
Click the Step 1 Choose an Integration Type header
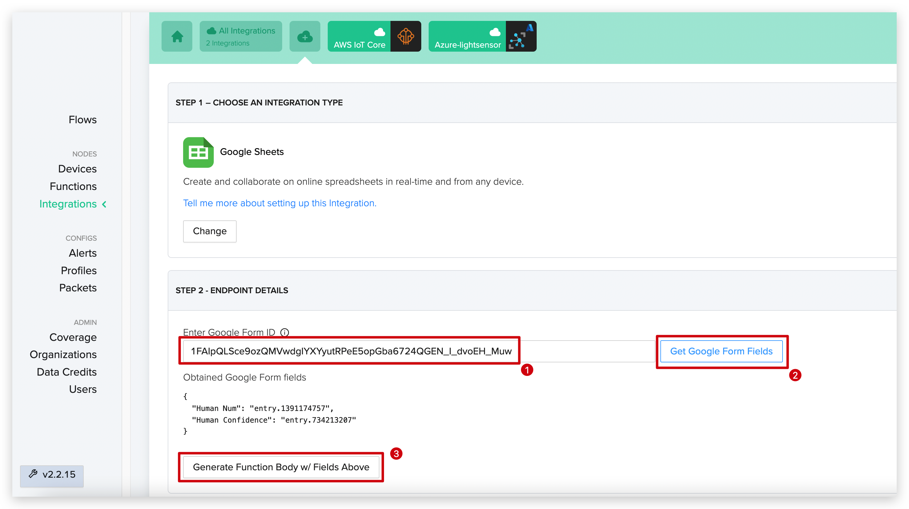click(259, 103)
